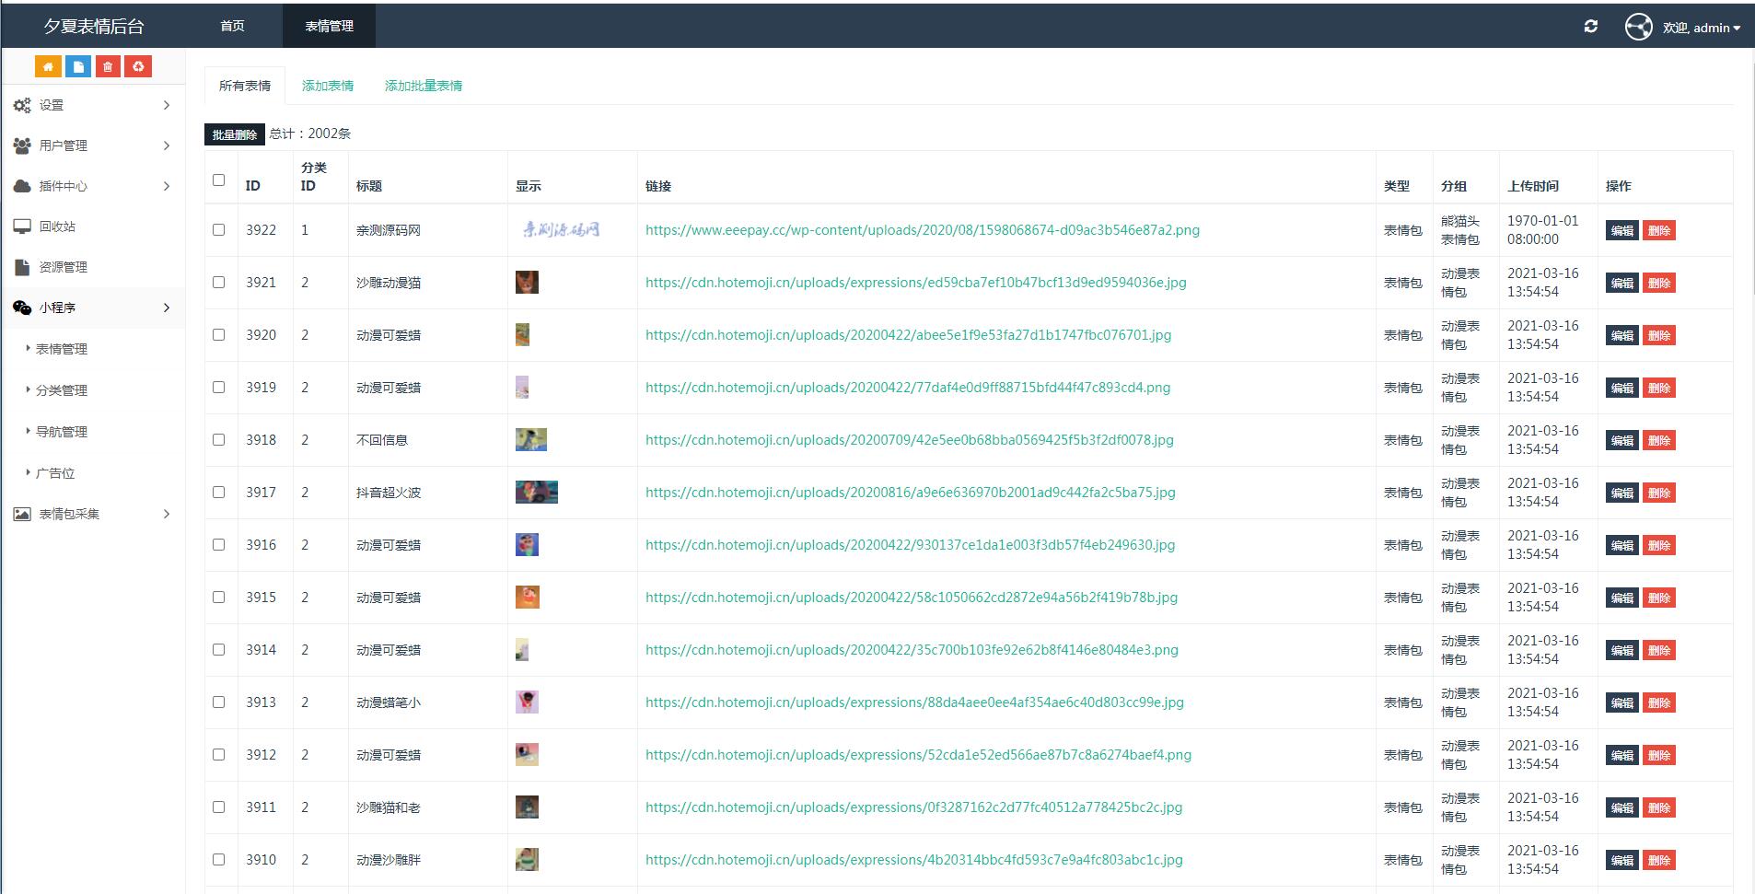
Task: Open 资源管理 via its file icon
Action: tap(22, 267)
